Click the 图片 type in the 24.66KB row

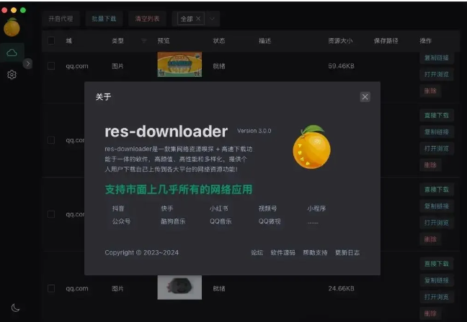pos(117,288)
